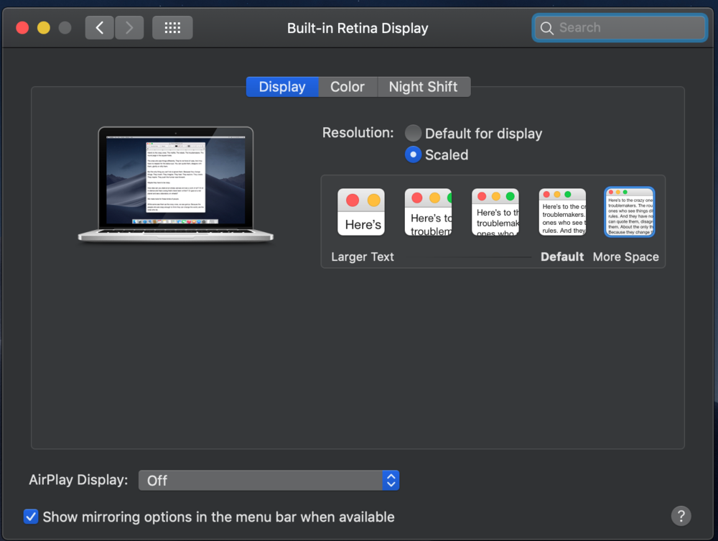
Task: Select the Display tab
Action: 282,87
